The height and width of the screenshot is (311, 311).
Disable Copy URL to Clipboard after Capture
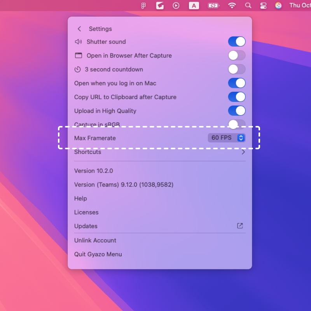(x=236, y=97)
